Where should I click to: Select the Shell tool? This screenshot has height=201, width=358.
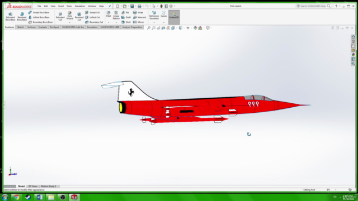126,22
